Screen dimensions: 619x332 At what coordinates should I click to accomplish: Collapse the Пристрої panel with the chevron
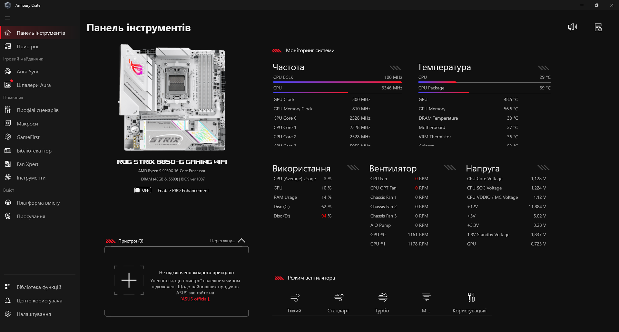coord(241,241)
